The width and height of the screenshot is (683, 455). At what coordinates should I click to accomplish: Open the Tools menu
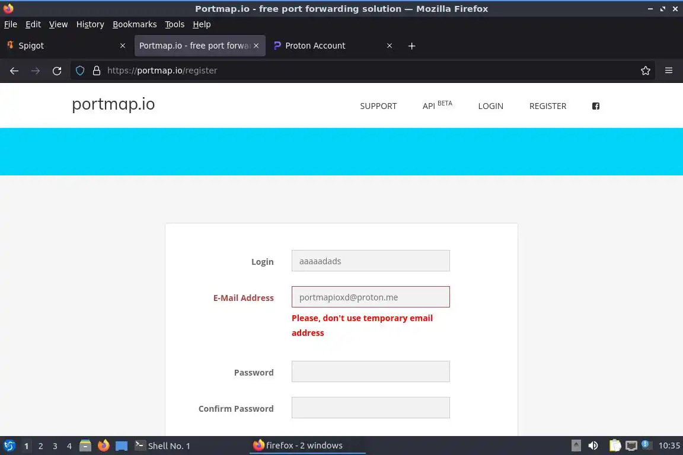(175, 24)
